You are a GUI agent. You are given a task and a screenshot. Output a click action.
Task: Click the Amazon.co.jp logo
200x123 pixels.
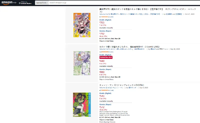tap(9, 3)
